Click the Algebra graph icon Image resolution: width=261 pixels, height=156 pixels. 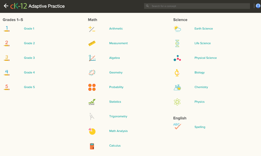92,58
